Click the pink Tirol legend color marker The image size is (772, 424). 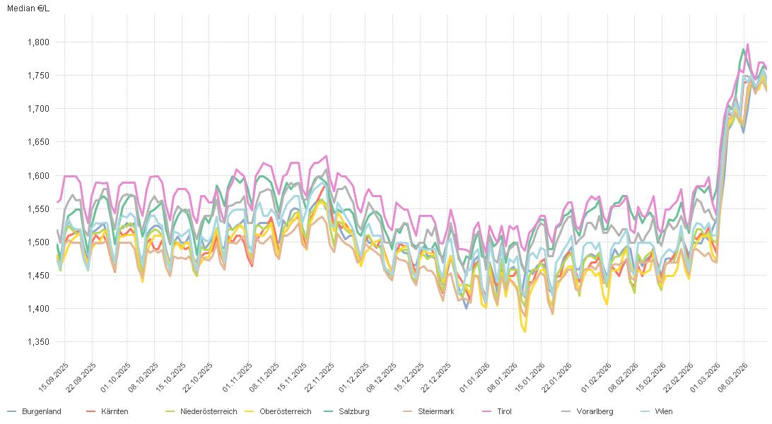485,411
